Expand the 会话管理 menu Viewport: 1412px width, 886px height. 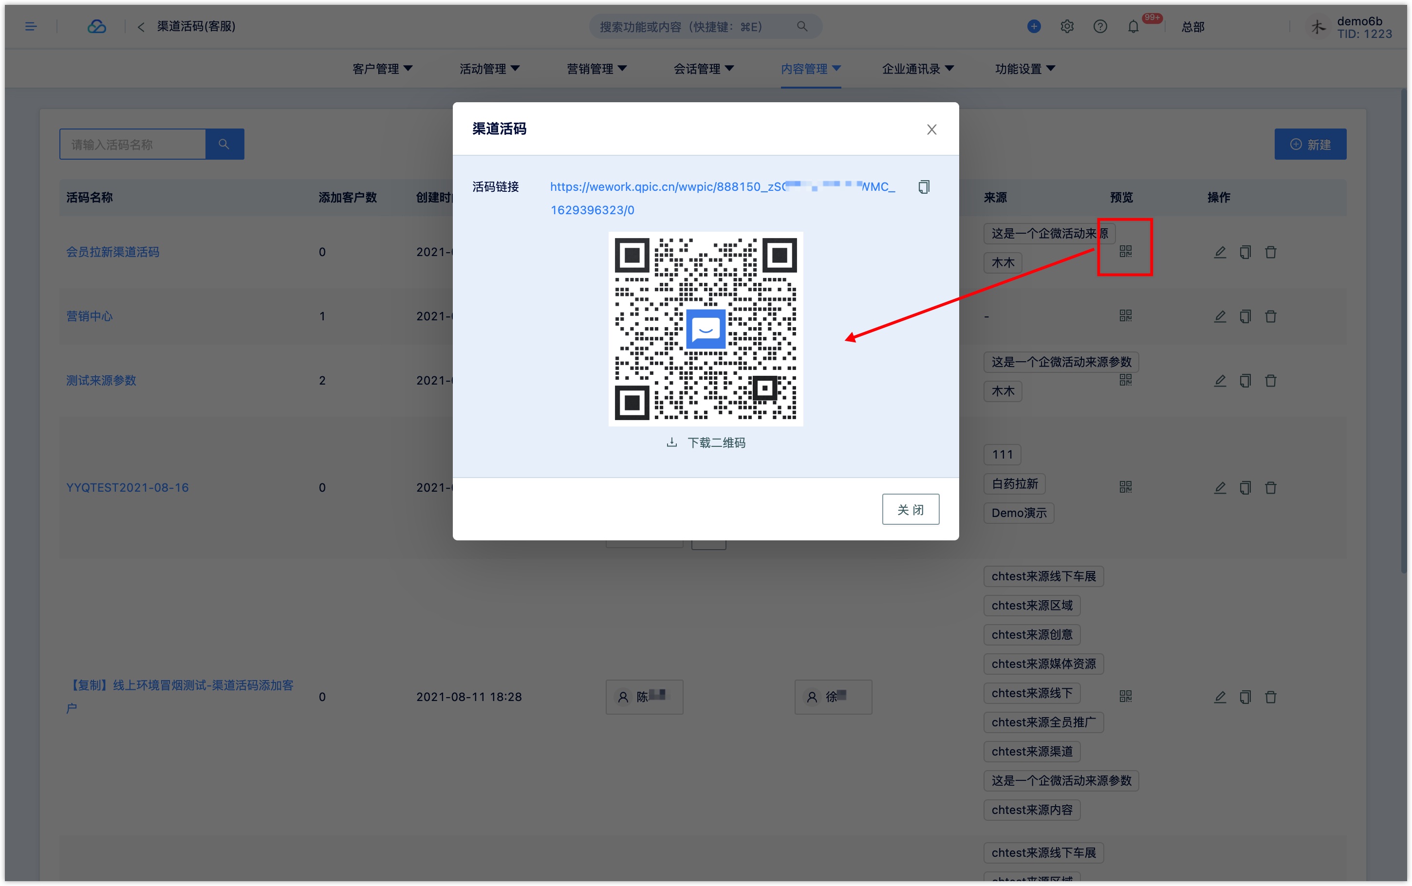click(704, 69)
